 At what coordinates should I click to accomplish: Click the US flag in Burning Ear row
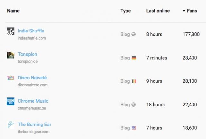click(x=134, y=128)
